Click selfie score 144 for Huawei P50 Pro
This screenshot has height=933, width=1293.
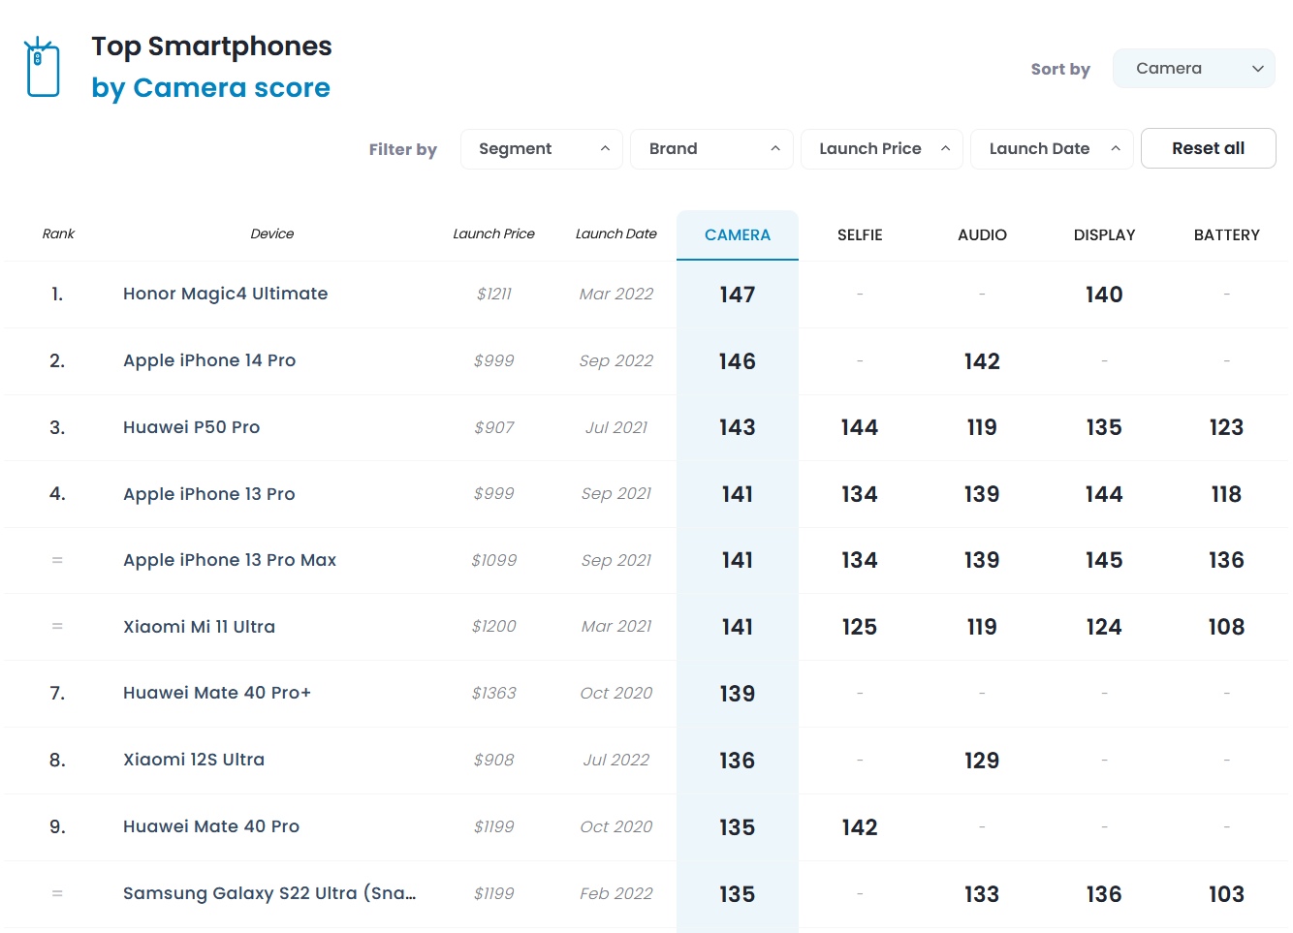(x=860, y=427)
